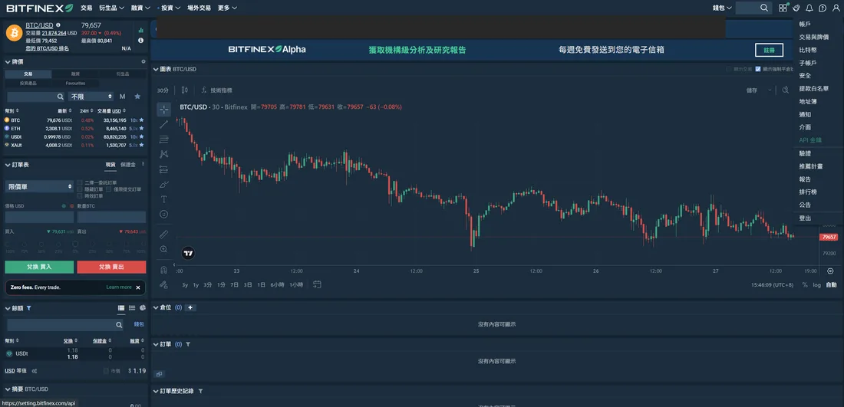Viewport: 844px width, 407px height.
Task: Click the 註冊 button on Alpha banner
Action: [x=769, y=50]
